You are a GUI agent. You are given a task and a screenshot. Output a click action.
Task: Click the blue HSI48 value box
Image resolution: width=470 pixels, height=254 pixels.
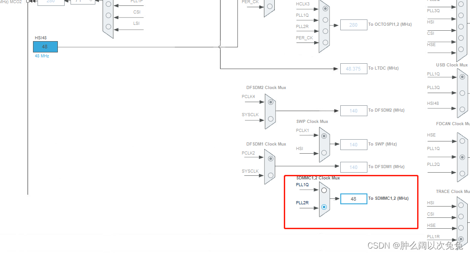[45, 47]
